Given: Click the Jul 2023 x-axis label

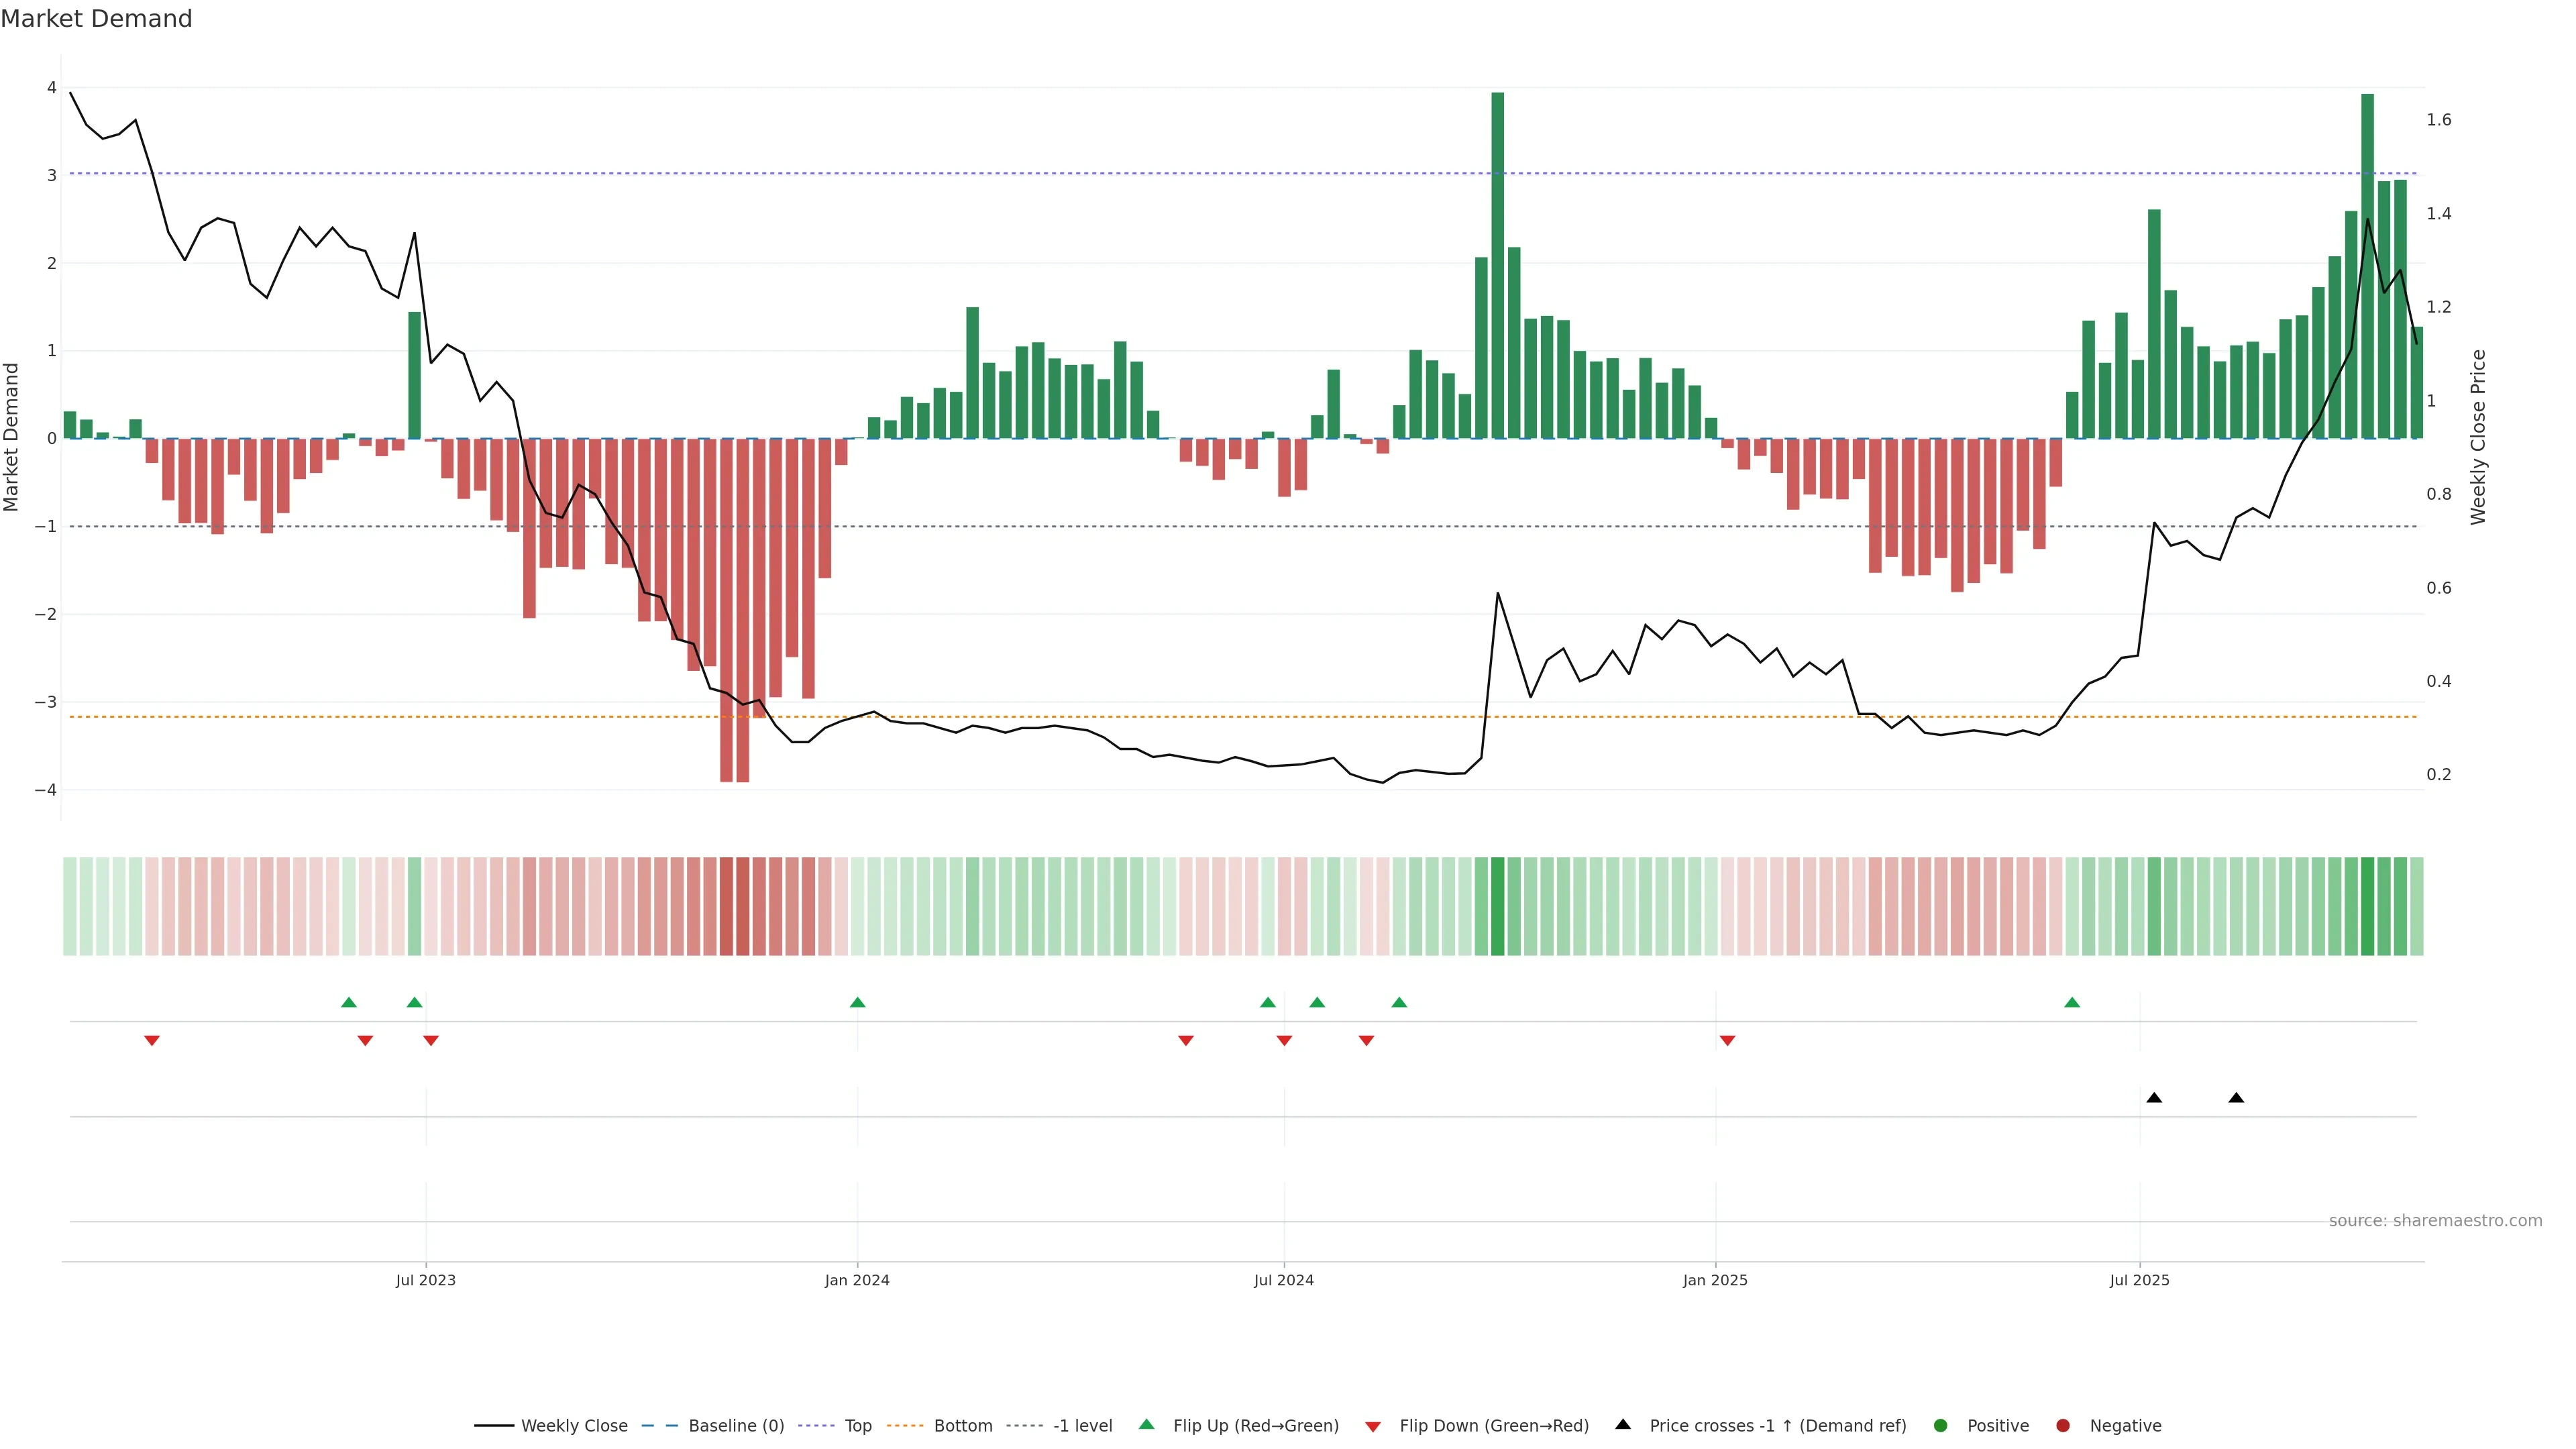Looking at the screenshot, I should (425, 1280).
